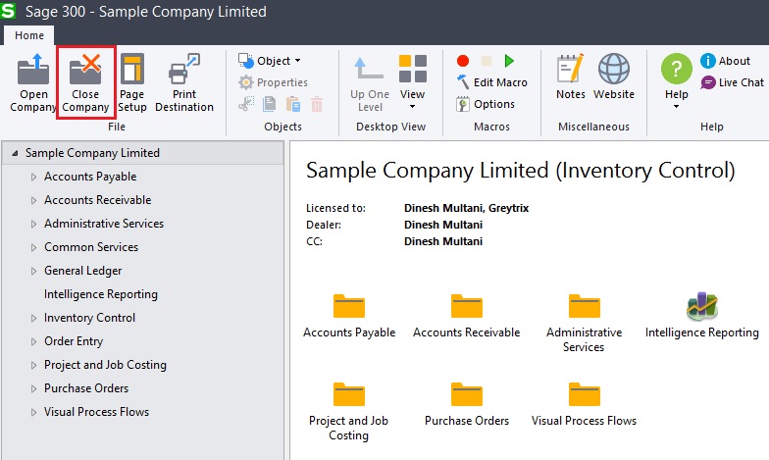
Task: Expand General Ledger tree node
Action: 33,271
